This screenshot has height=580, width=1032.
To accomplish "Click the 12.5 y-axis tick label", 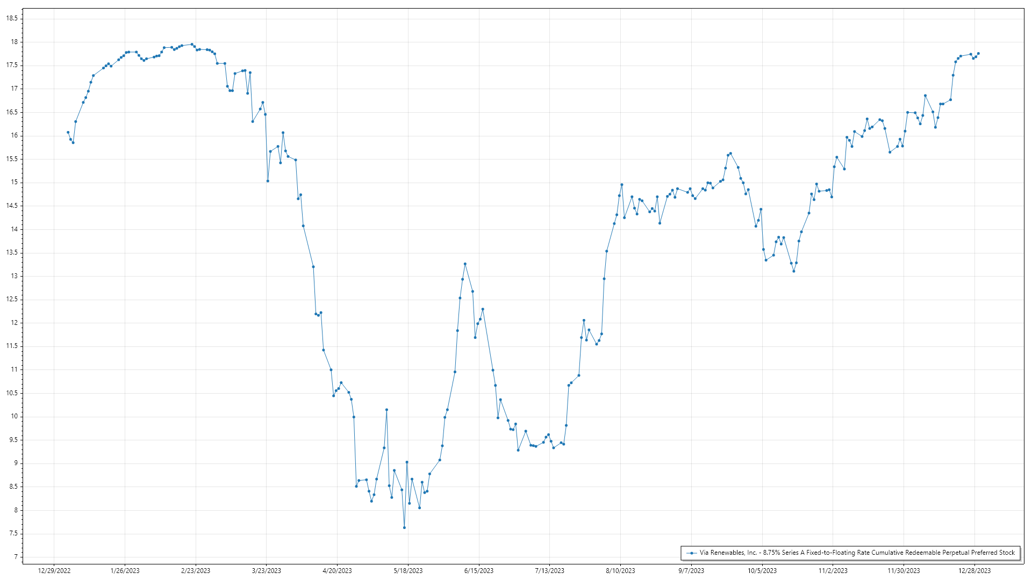I will point(12,299).
